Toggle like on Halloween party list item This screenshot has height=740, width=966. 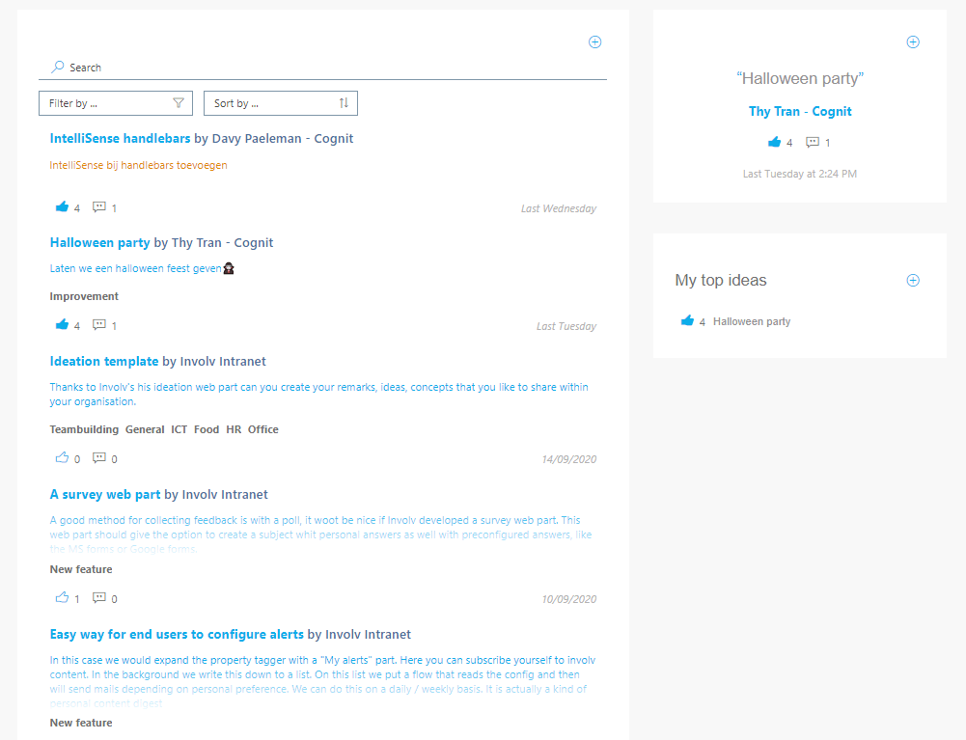click(63, 325)
